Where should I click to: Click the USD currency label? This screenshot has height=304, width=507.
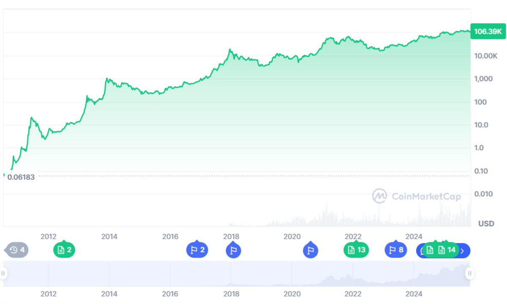pos(486,223)
